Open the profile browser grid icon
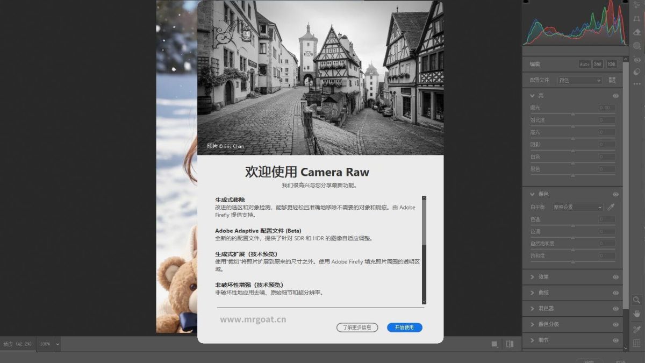Screen dimensions: 645x363 (x=612, y=80)
